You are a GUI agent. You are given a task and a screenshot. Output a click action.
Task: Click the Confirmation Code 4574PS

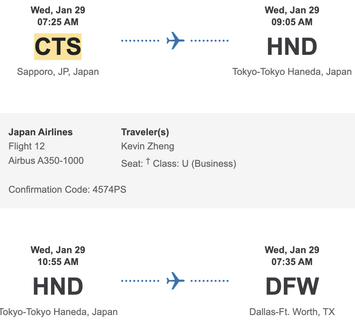pyautogui.click(x=67, y=190)
